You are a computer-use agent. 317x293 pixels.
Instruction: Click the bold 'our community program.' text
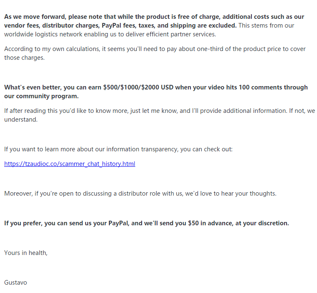(x=41, y=96)
